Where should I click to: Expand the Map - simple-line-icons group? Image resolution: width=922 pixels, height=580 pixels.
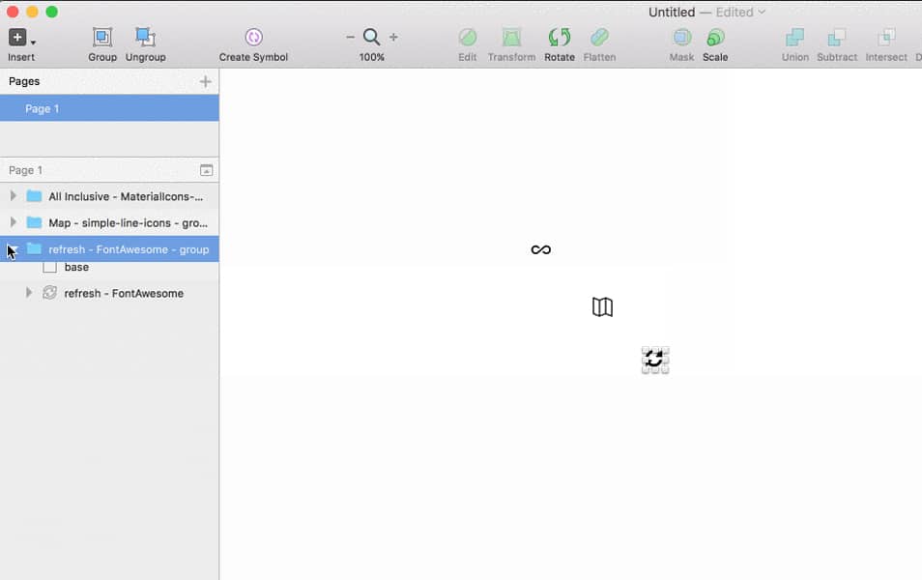click(x=13, y=222)
